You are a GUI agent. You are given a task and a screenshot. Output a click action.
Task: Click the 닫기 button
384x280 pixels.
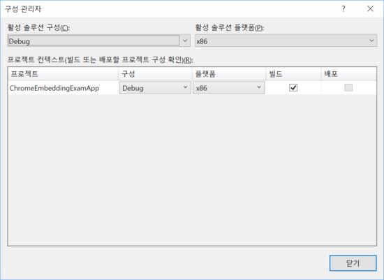(x=353, y=263)
